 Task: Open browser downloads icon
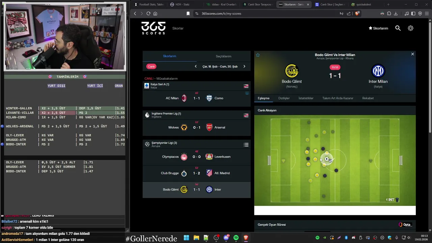(x=396, y=13)
